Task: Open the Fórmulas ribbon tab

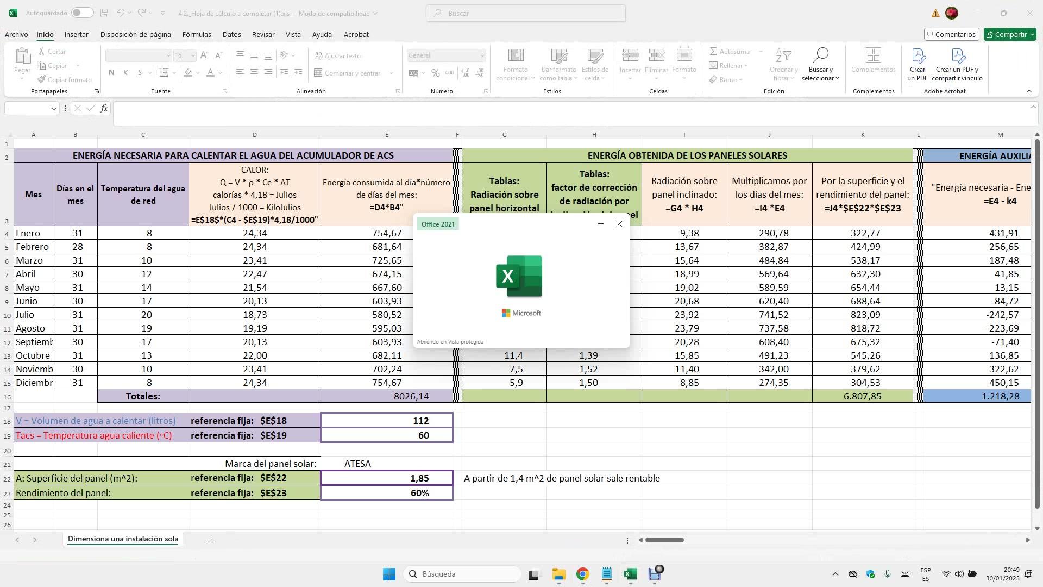Action: pyautogui.click(x=197, y=34)
